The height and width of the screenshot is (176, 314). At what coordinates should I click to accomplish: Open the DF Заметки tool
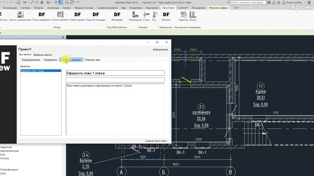[166, 16]
